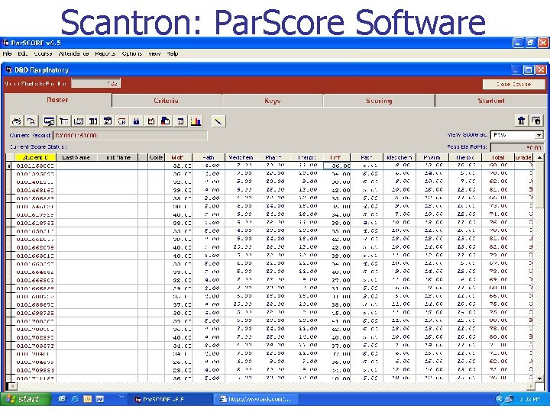
Task: Select the ParSCORE v6.5 taskbar button
Action: tap(170, 399)
